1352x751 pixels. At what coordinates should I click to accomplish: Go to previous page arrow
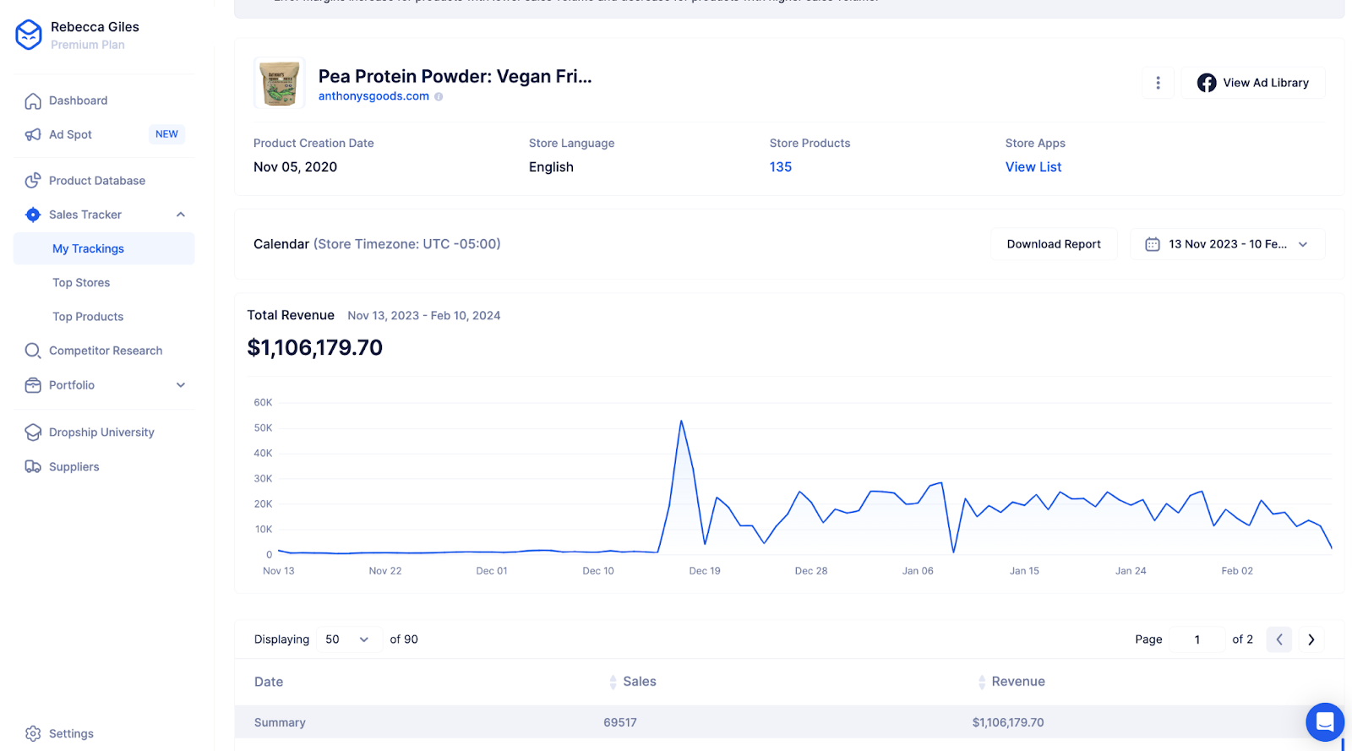pos(1279,639)
